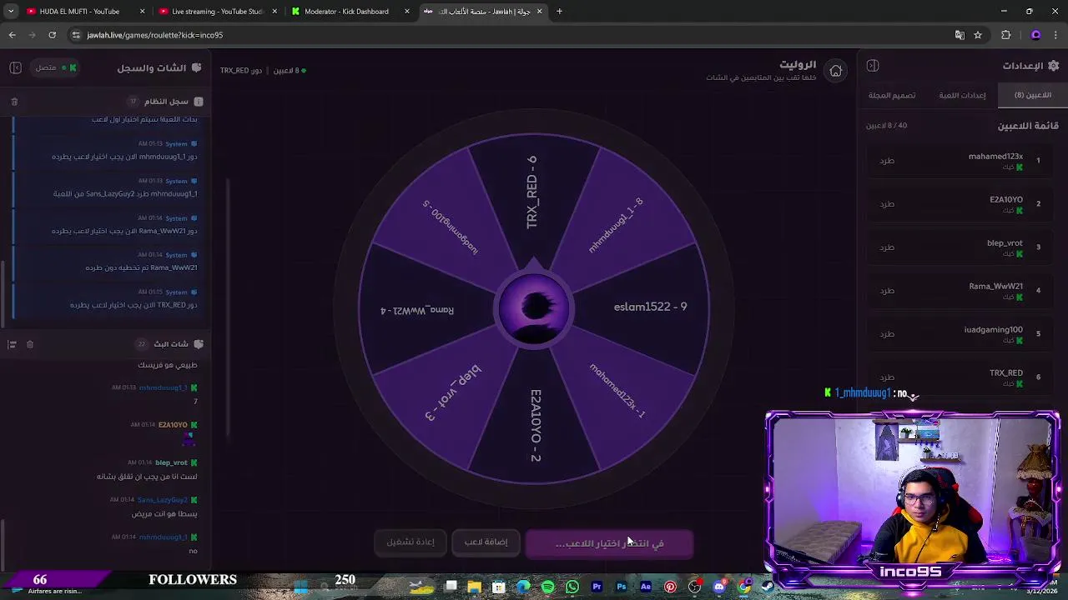The width and height of the screenshot is (1068, 600).
Task: Open Discord from the taskbar
Action: point(719,587)
